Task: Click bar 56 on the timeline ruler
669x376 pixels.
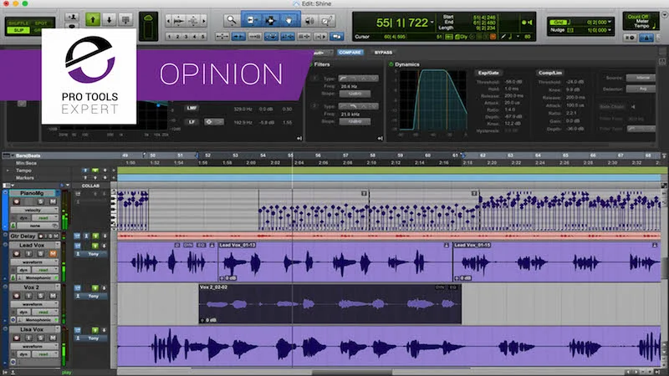Action: 318,155
